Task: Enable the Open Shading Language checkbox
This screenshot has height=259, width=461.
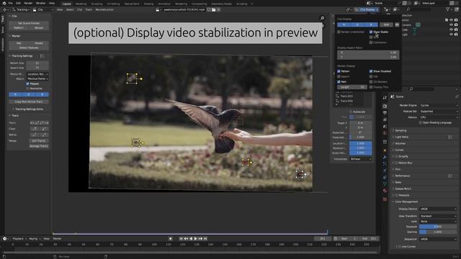Action: tap(420, 123)
